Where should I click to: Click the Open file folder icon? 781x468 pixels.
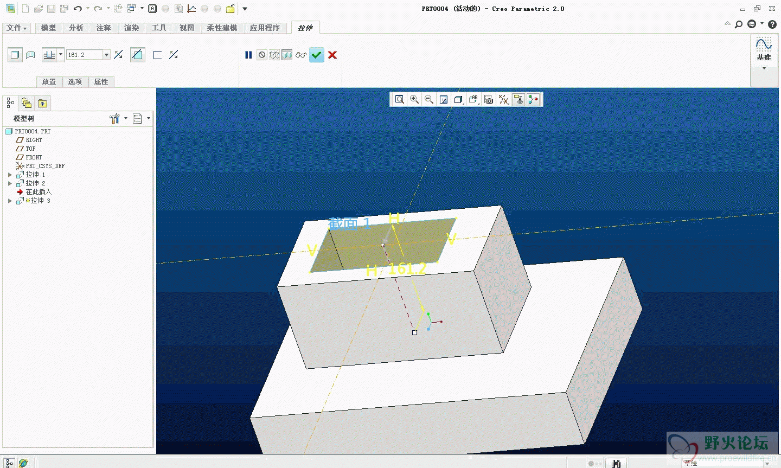[38, 9]
